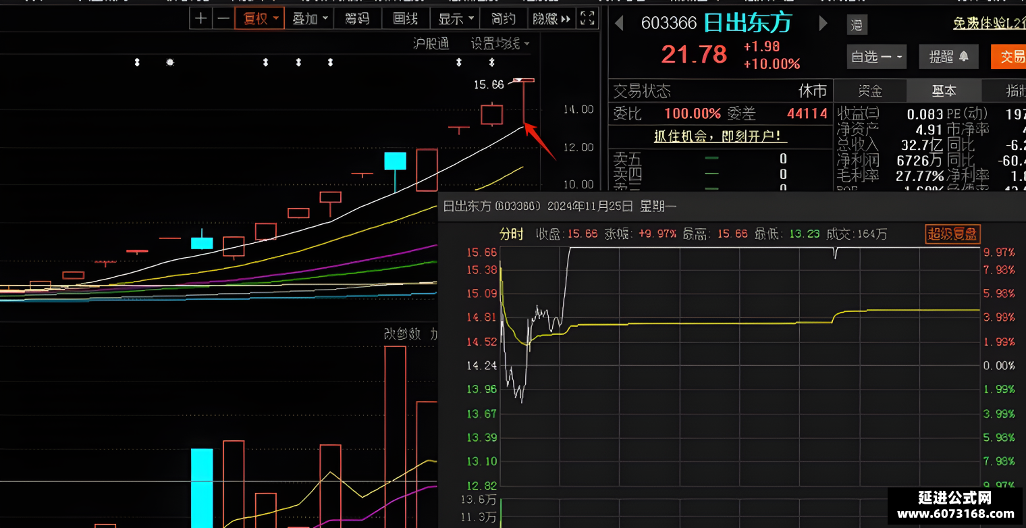
Task: Go to previous stock with left arrow
Action: [x=618, y=24]
